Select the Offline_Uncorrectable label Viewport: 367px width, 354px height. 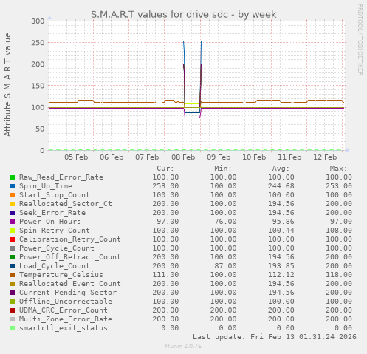tap(66, 302)
